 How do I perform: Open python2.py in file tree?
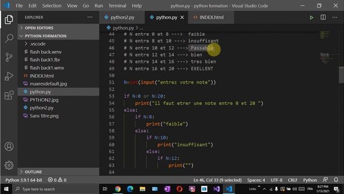tap(59, 108)
